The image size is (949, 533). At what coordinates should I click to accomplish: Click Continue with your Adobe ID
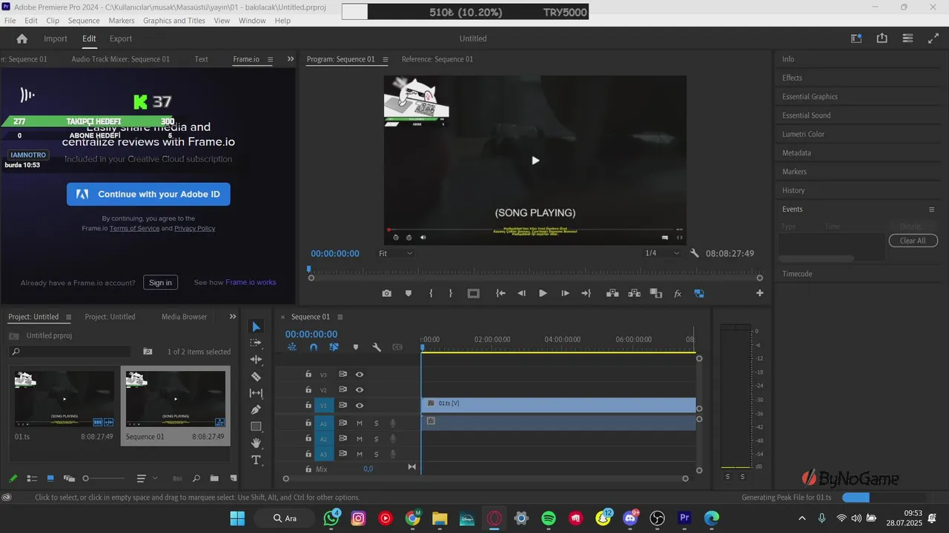(148, 195)
